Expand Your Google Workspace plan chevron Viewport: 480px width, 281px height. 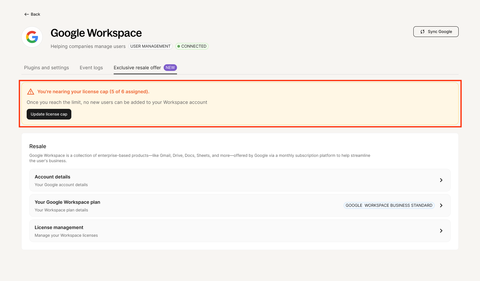pos(441,205)
